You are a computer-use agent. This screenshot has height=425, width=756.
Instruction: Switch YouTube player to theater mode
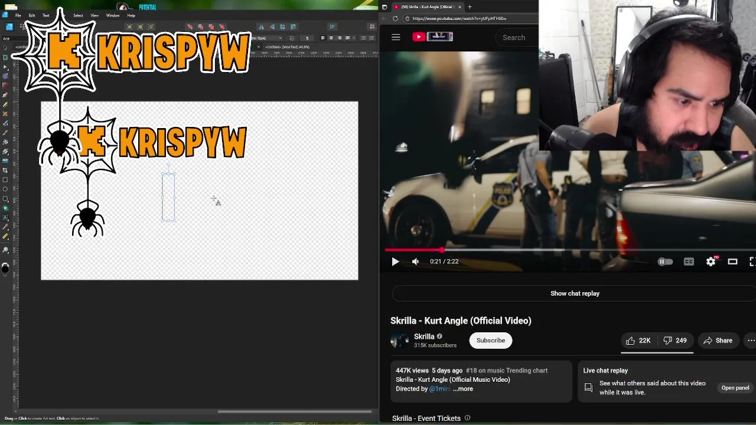point(732,261)
